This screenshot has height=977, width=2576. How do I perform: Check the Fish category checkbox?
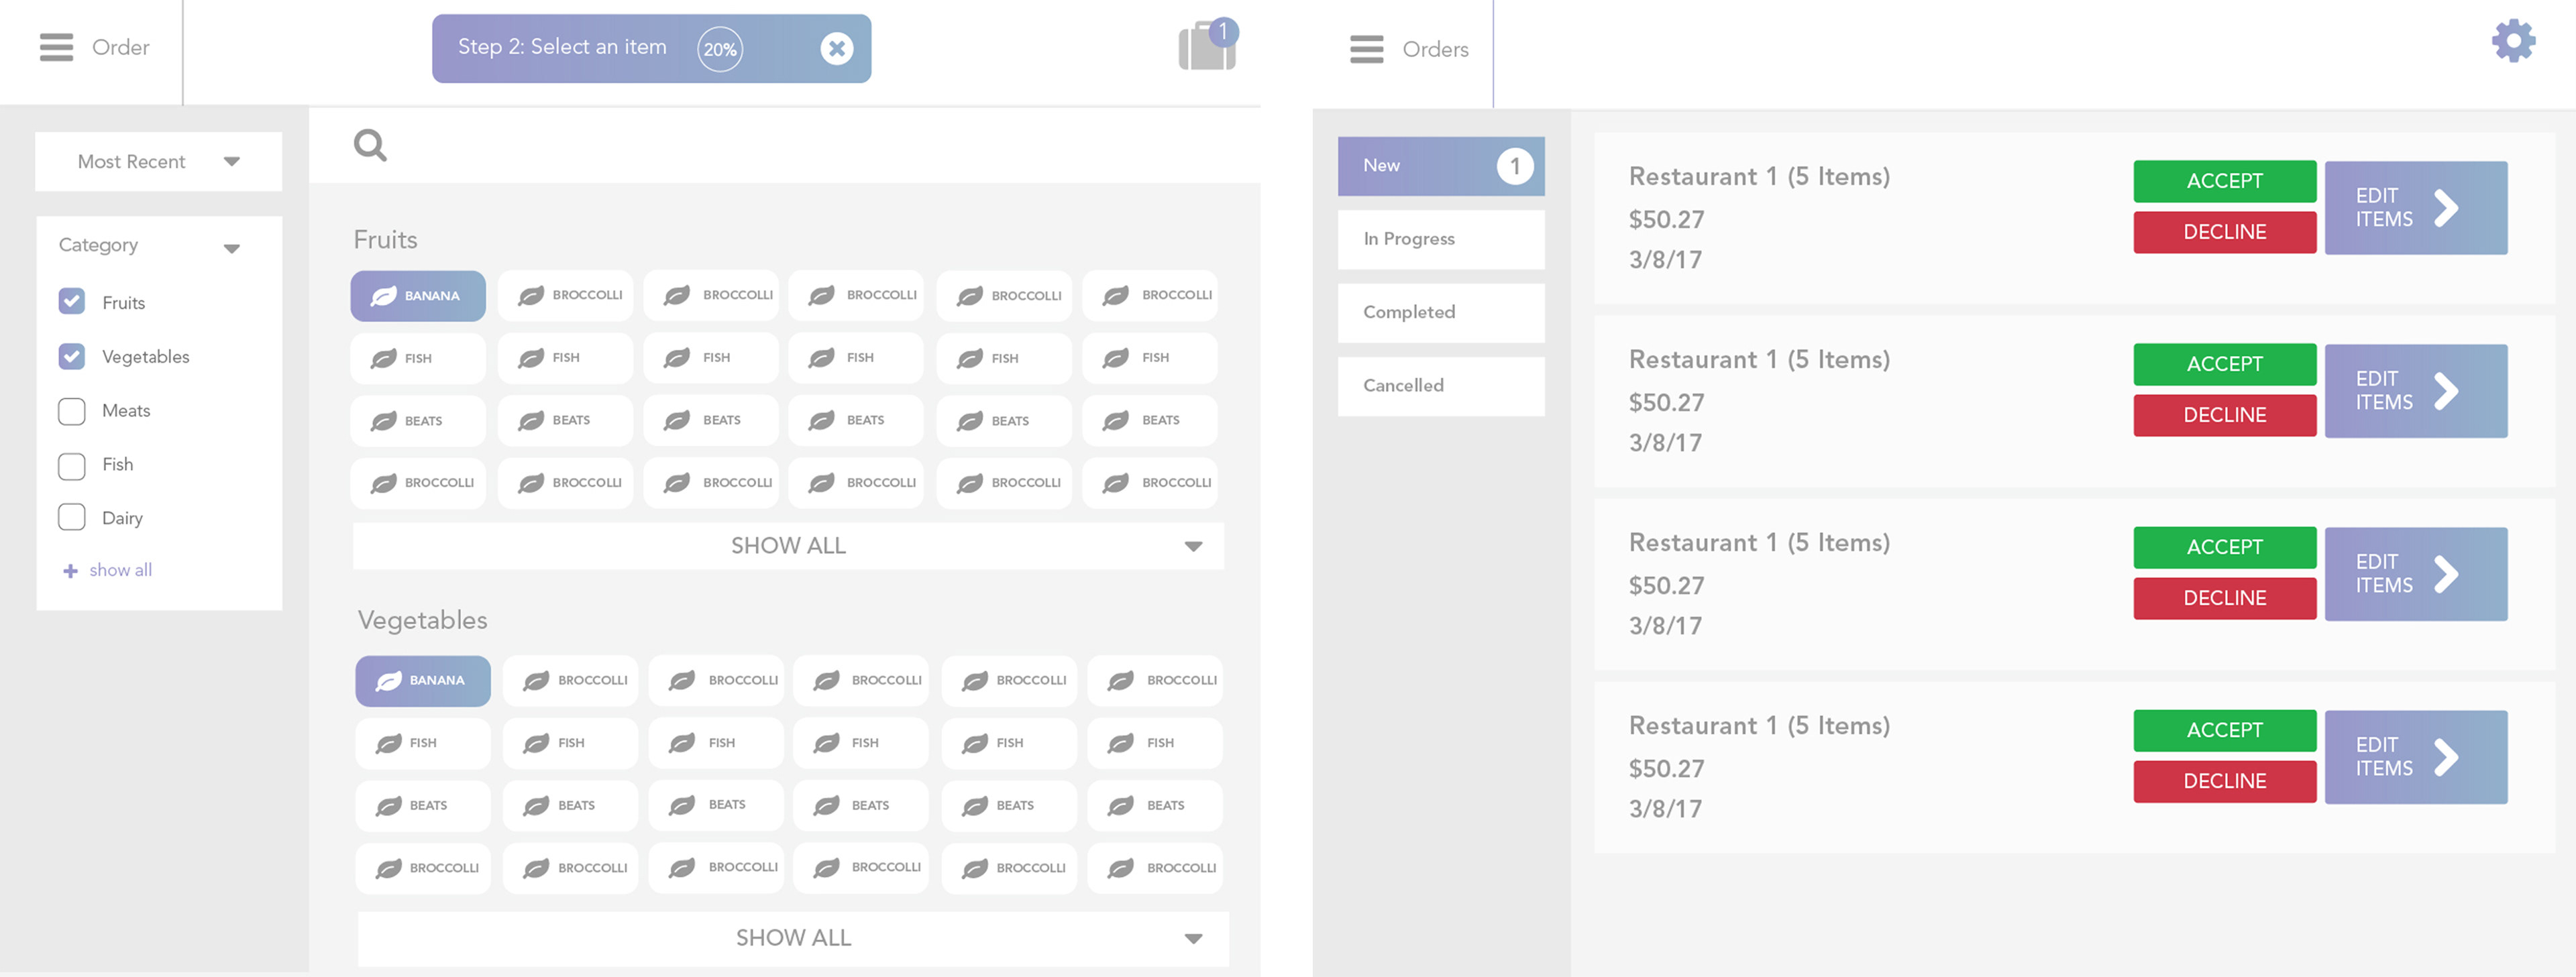pos(72,465)
